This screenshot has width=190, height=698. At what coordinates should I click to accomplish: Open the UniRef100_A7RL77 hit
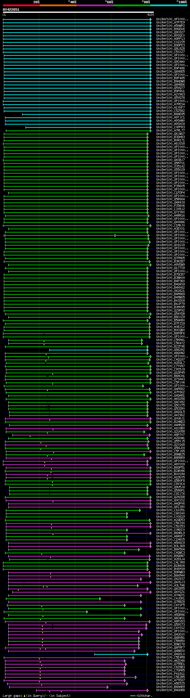170,131
